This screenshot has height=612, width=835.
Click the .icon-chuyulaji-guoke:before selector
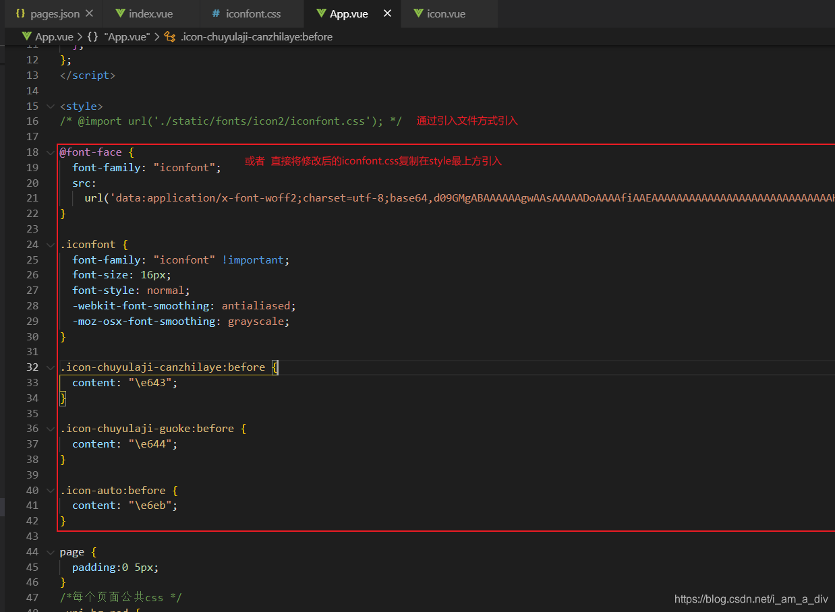146,429
